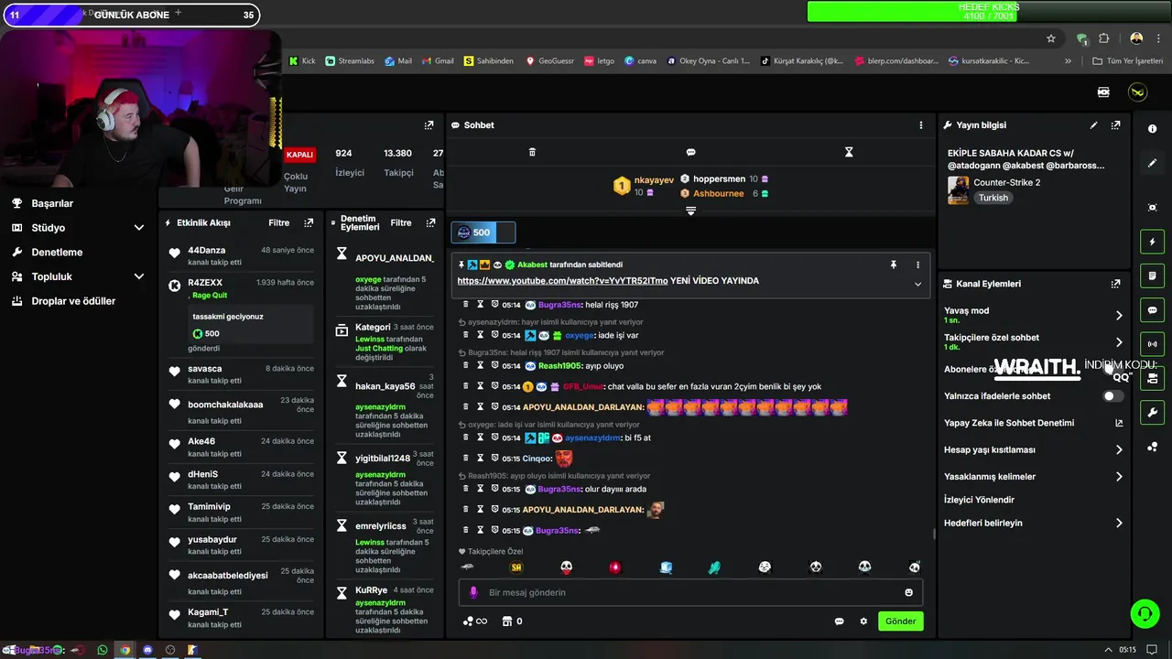This screenshot has height=659, width=1172.
Task: Open Yapay Zeka ile Sohbet Denetimi
Action: (1034, 423)
